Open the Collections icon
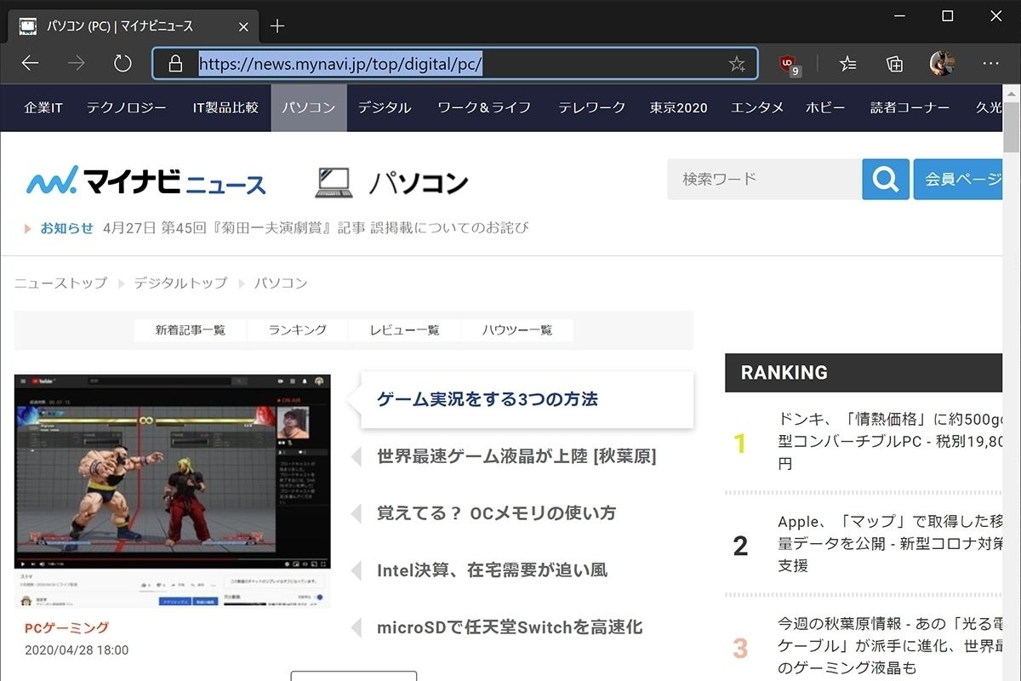The image size is (1021, 681). coord(894,64)
